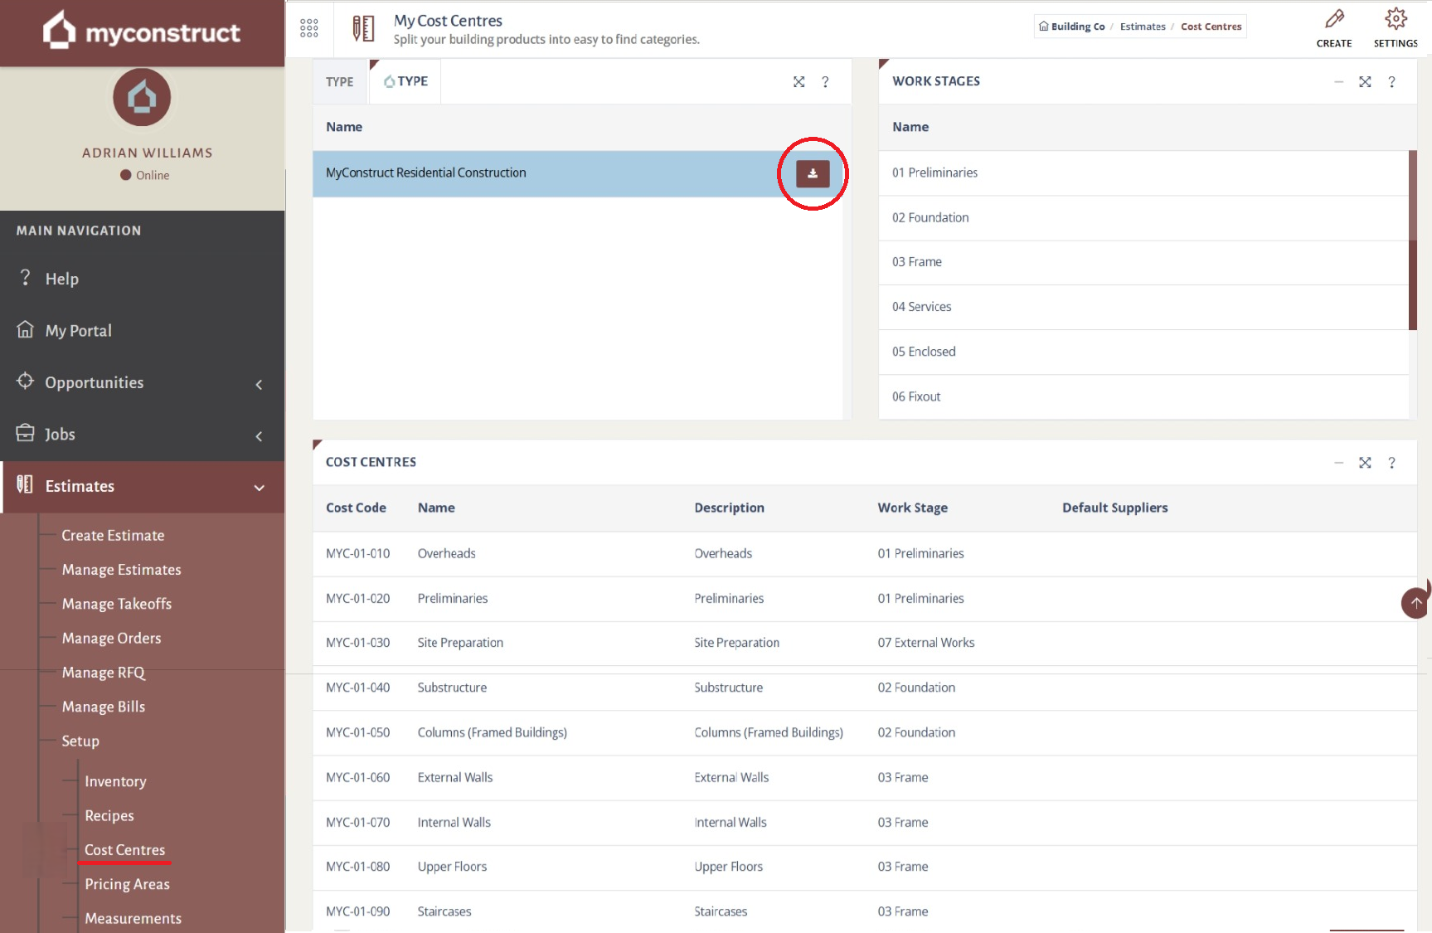The image size is (1432, 933).
Task: Open Manage Takeoffs from sidebar
Action: 117,604
